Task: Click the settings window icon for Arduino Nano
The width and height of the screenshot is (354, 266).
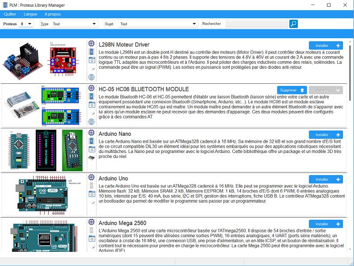Action: (x=92, y=149)
